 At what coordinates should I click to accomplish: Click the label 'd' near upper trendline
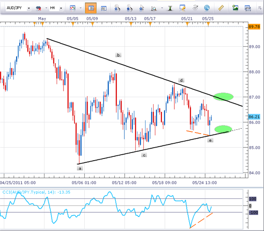pyautogui.click(x=181, y=80)
